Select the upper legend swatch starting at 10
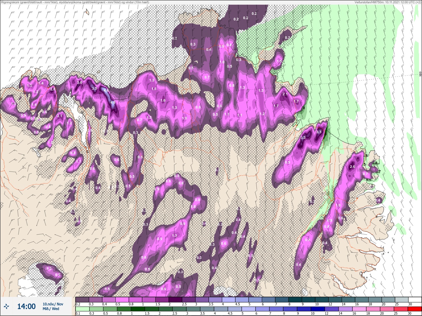This screenshot has width=422, height=316. [x=322, y=300]
